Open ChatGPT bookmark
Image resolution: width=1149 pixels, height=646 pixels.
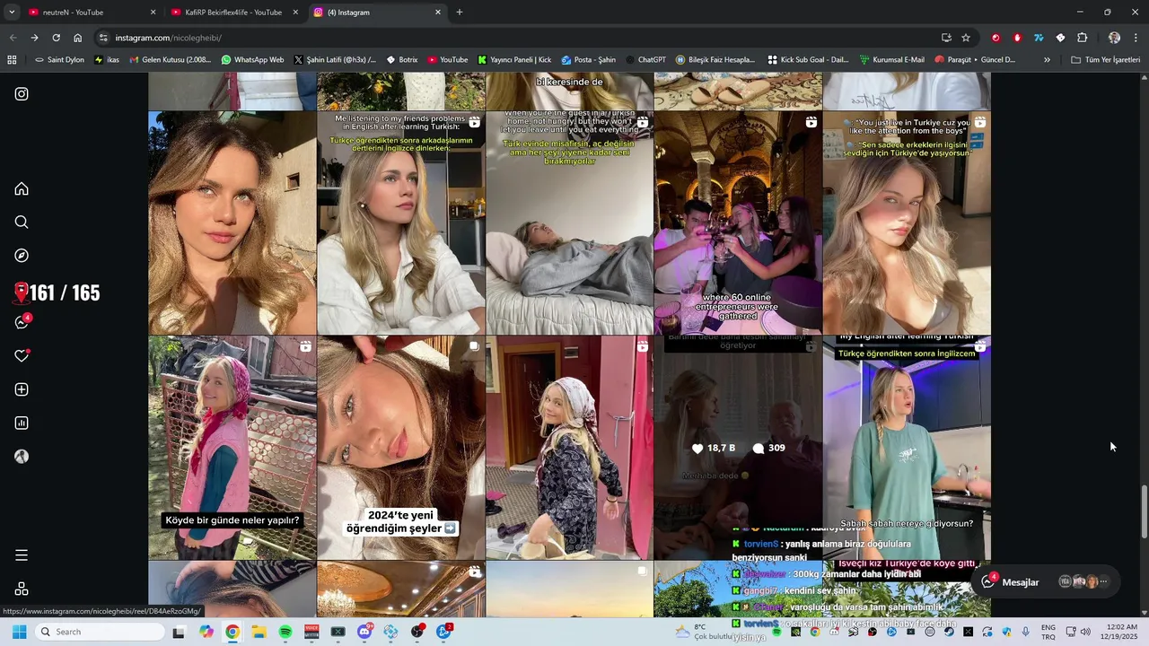[x=645, y=60]
